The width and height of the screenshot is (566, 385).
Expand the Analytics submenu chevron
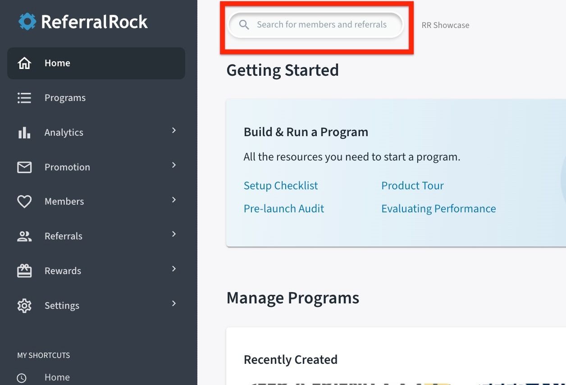tap(174, 131)
